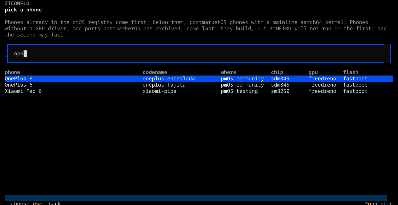The height and width of the screenshot is (205, 398).
Task: Click the esc back footer shortcut
Action: tap(47, 203)
